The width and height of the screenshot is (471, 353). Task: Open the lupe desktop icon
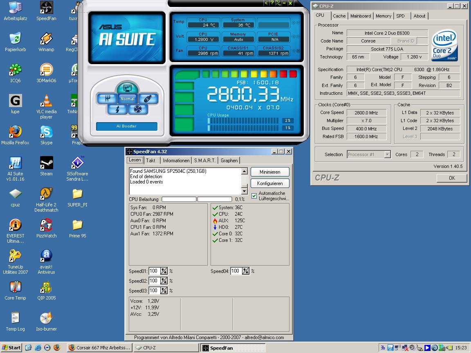[x=15, y=104]
